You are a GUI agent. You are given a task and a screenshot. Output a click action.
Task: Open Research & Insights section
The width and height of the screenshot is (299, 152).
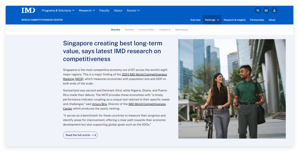(x=234, y=20)
